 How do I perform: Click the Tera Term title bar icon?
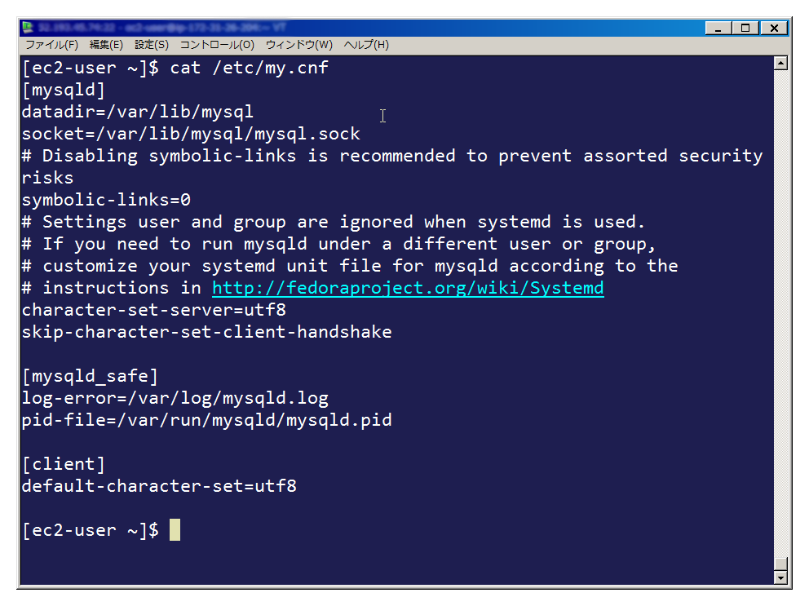click(x=28, y=28)
